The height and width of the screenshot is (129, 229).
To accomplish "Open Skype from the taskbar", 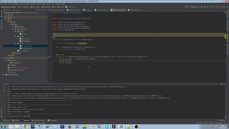I will (107, 126).
